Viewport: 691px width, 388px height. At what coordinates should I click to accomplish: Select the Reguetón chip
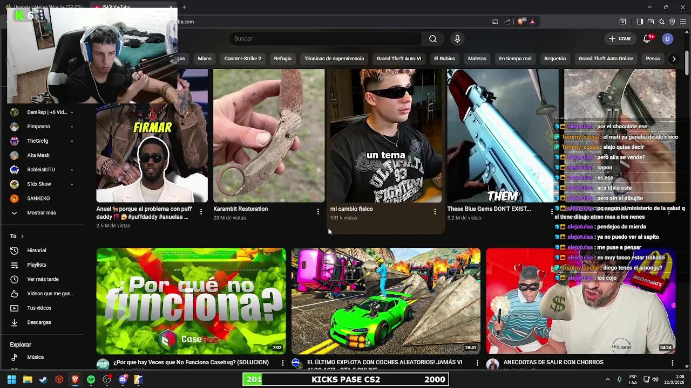pos(555,59)
